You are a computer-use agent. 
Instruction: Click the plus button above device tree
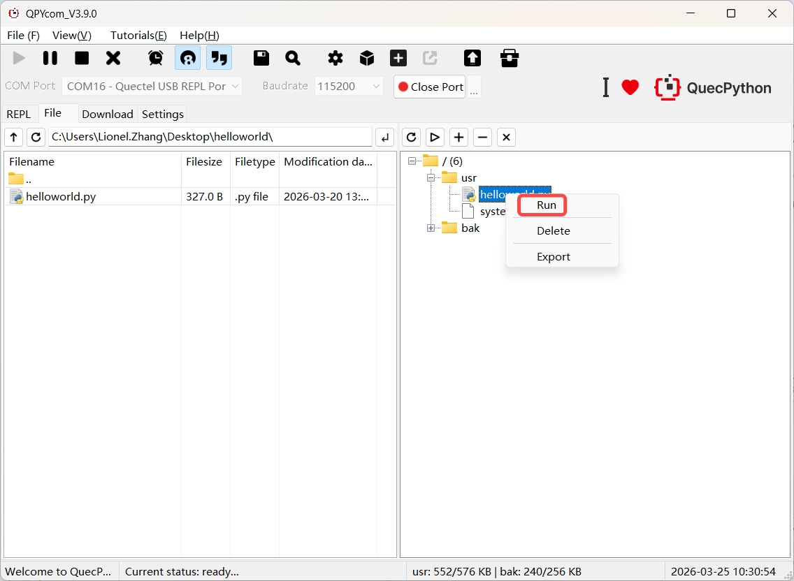click(x=459, y=137)
